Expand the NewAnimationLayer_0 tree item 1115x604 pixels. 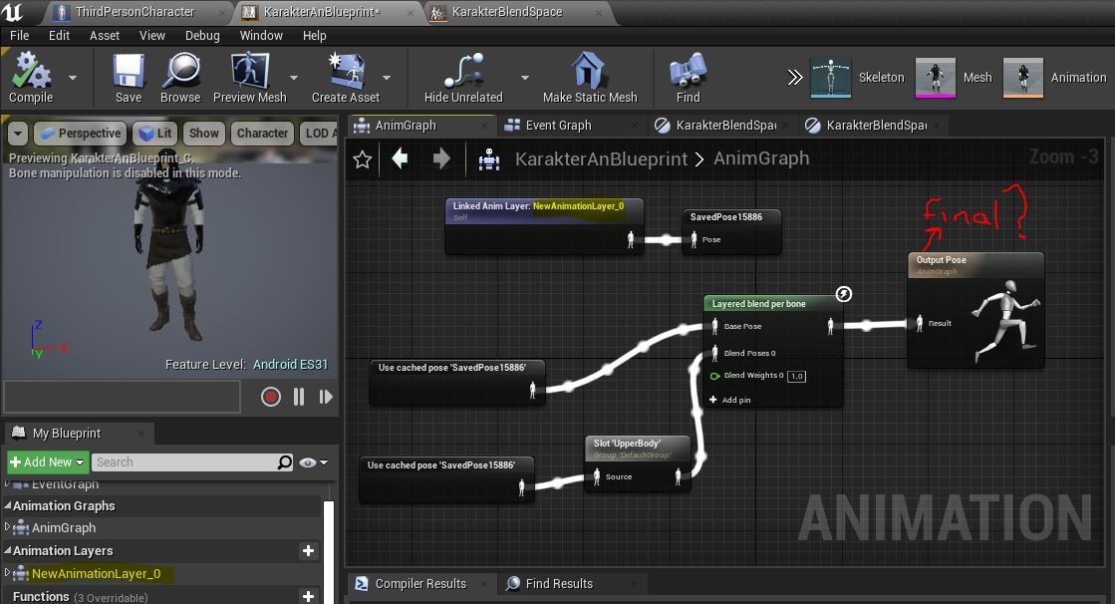coord(7,573)
